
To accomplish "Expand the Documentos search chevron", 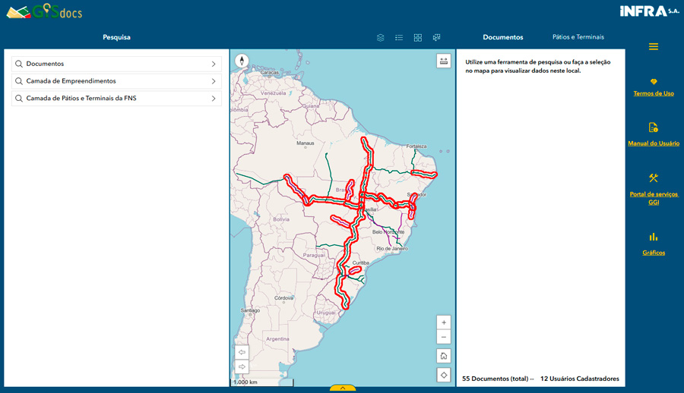I will (x=214, y=64).
